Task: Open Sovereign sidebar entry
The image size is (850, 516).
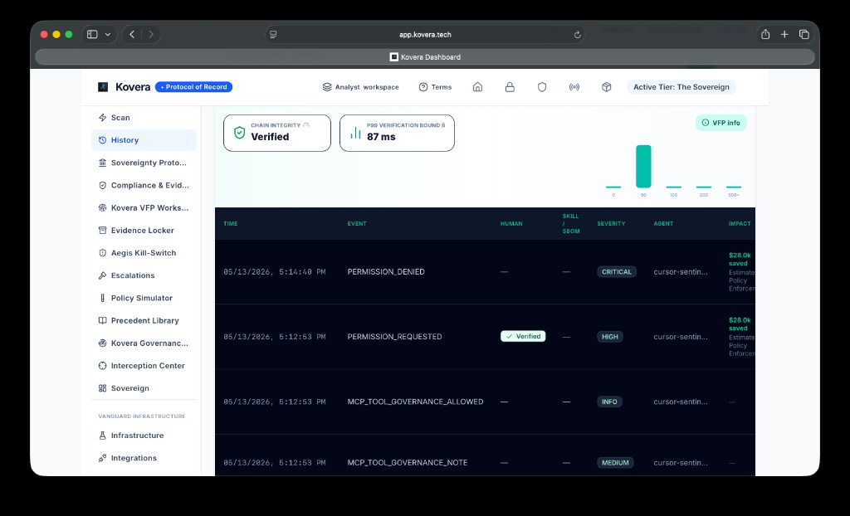Action: coord(144,388)
